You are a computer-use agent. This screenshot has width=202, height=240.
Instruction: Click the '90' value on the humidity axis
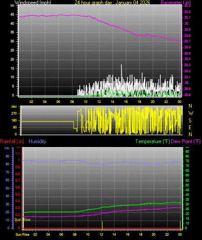7,156
